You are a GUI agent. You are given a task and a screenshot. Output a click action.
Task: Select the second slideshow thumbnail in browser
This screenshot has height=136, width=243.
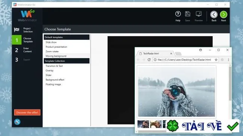[x=156, y=124]
